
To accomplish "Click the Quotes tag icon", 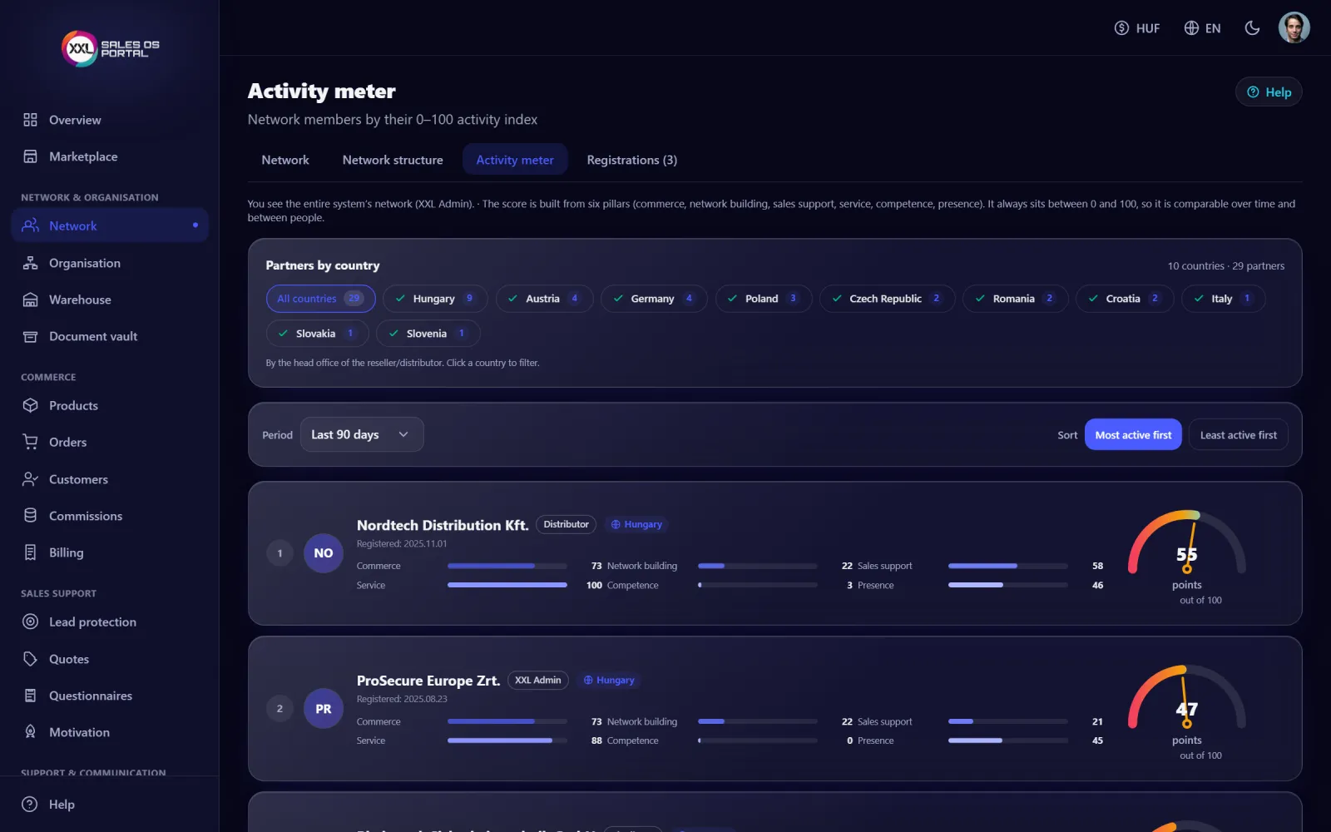I will coord(31,659).
